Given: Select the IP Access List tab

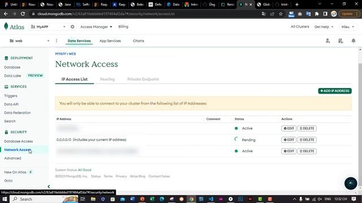Looking at the screenshot, I should tap(74, 79).
